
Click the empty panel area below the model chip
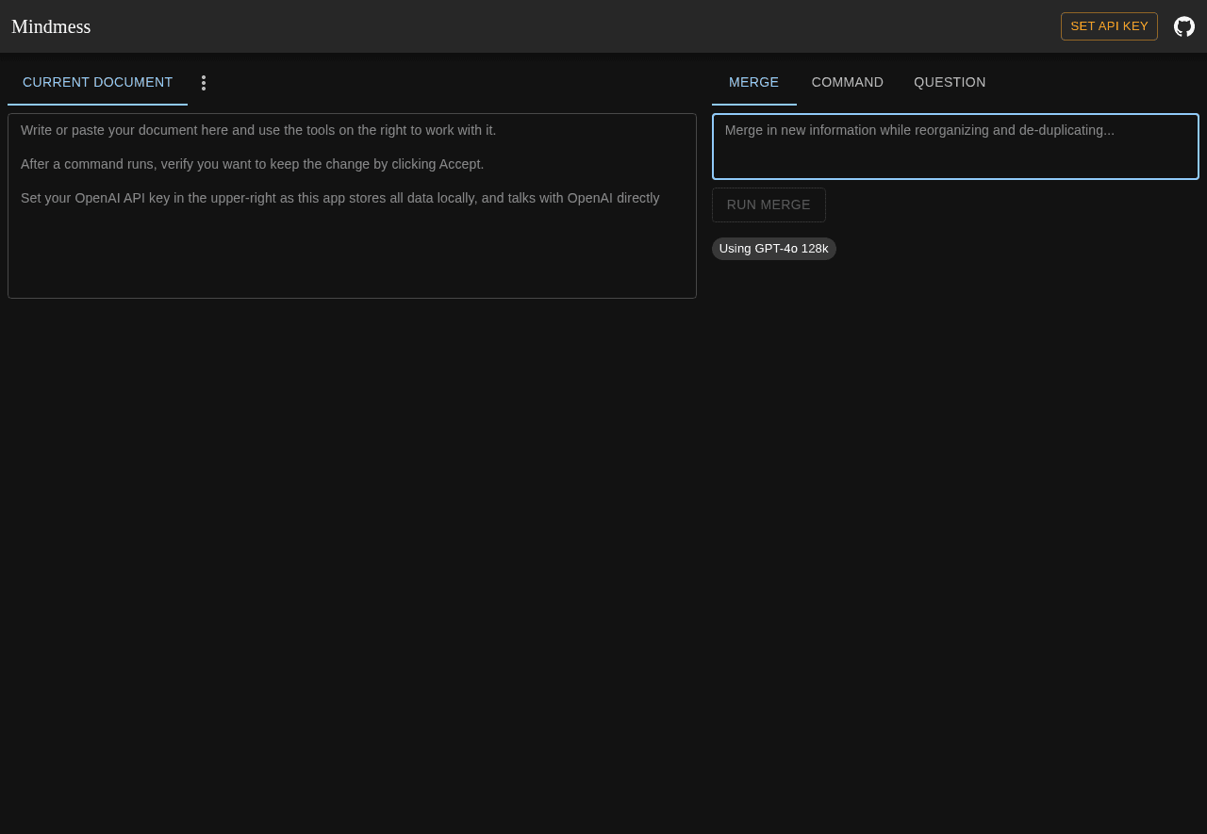point(954,471)
